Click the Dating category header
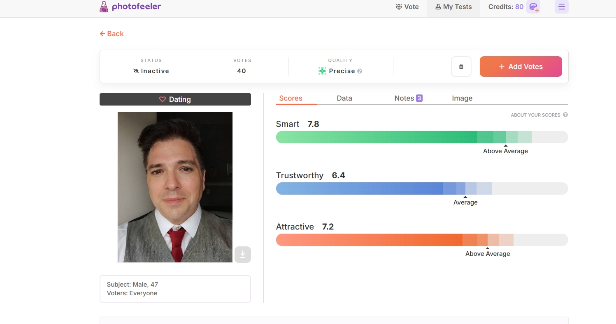 (x=175, y=99)
